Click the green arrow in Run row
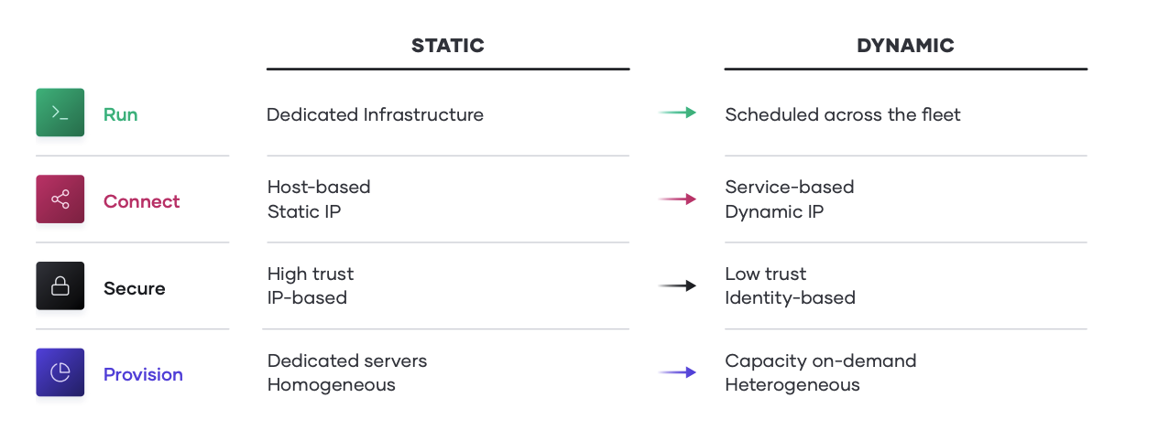 click(x=677, y=113)
